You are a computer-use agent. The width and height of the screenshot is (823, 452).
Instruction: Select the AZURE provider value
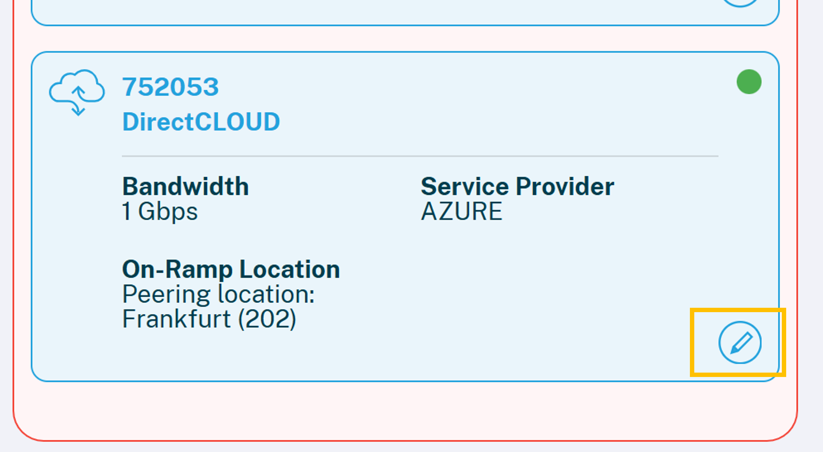pos(462,211)
